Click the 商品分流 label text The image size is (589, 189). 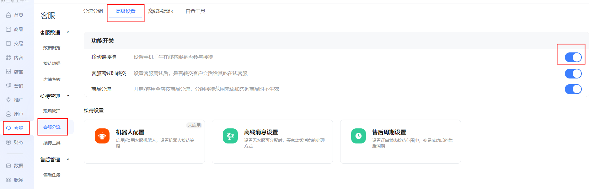(101, 89)
